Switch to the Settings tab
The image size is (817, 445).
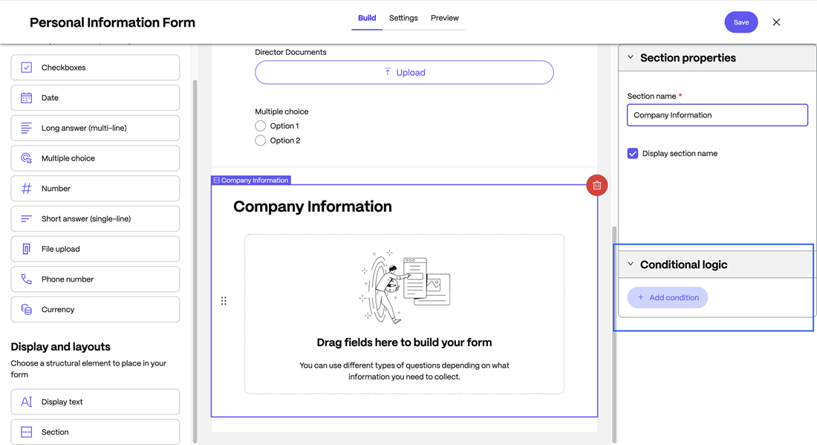(x=403, y=18)
